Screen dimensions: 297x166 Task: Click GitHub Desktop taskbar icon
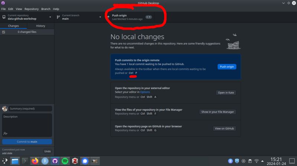click(55, 161)
